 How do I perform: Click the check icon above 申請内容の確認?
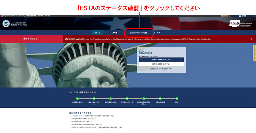[x=160, y=98]
